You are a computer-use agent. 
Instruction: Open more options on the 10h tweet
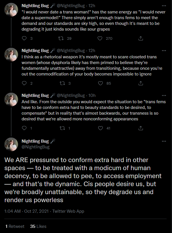tap(164, 95)
